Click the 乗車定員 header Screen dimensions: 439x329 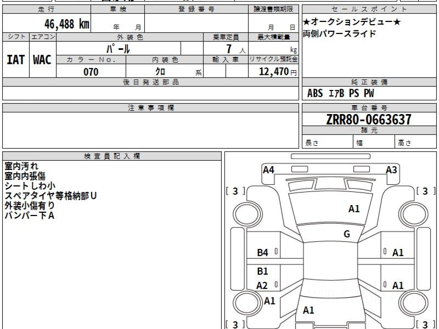[226, 37]
